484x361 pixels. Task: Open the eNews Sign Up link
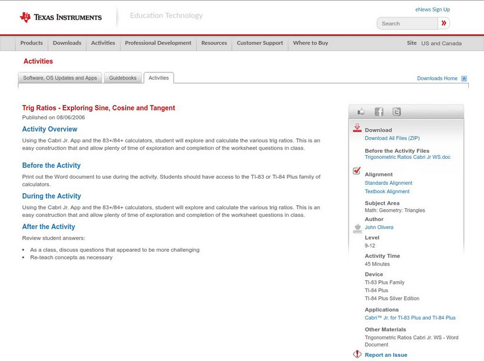tap(433, 10)
